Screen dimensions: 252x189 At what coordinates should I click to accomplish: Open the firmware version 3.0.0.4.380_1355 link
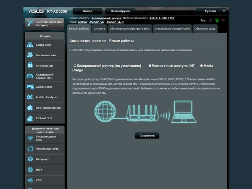(162, 18)
